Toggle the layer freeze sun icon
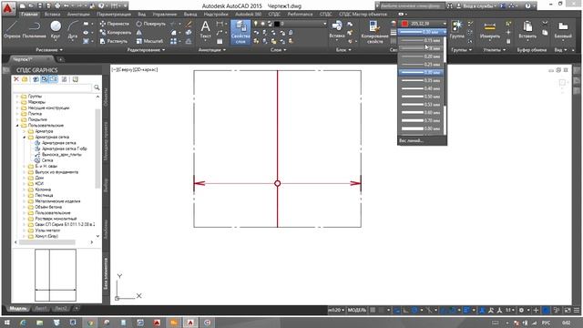583x328 pixels. pos(263,24)
